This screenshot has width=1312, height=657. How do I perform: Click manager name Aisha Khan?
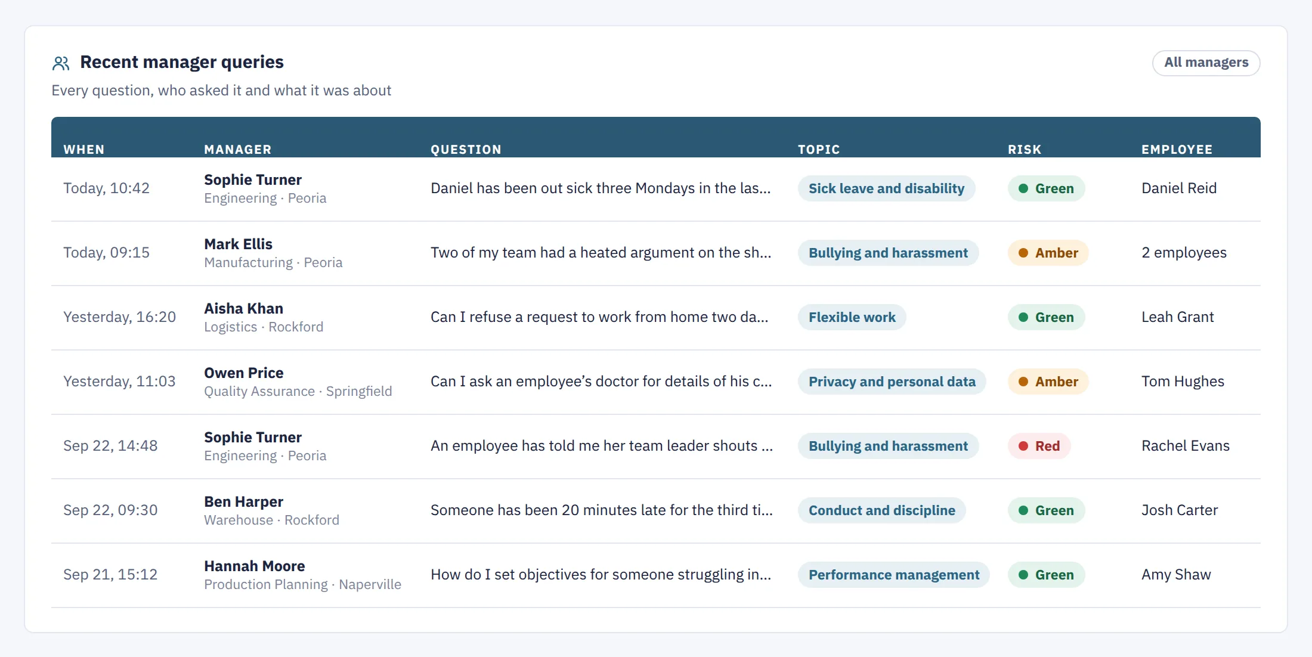[x=243, y=309]
